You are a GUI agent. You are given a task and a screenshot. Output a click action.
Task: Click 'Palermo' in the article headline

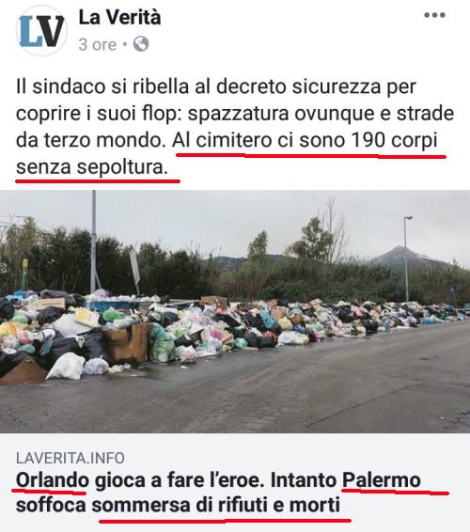[382, 480]
